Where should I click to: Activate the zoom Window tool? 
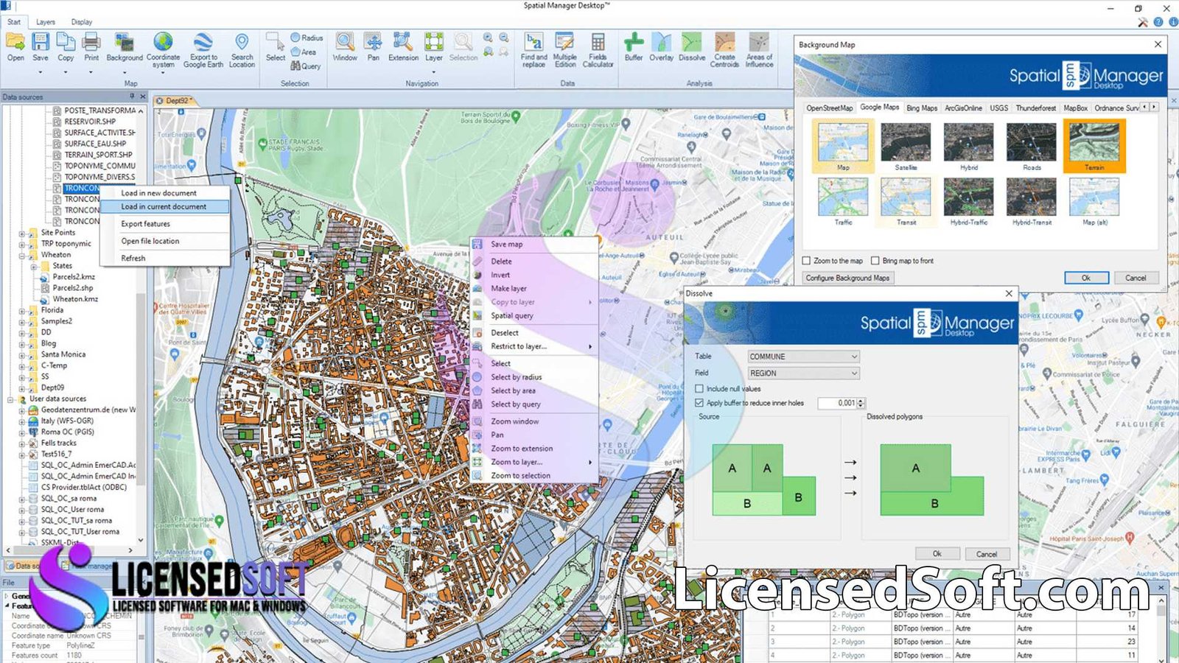pos(345,47)
